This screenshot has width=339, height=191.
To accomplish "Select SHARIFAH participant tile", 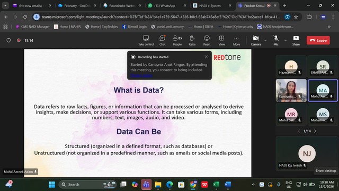I will click(323, 67).
